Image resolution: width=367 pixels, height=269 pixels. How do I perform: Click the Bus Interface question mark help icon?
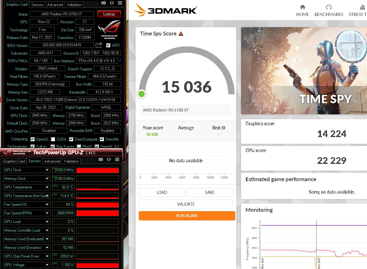[x=120, y=61]
